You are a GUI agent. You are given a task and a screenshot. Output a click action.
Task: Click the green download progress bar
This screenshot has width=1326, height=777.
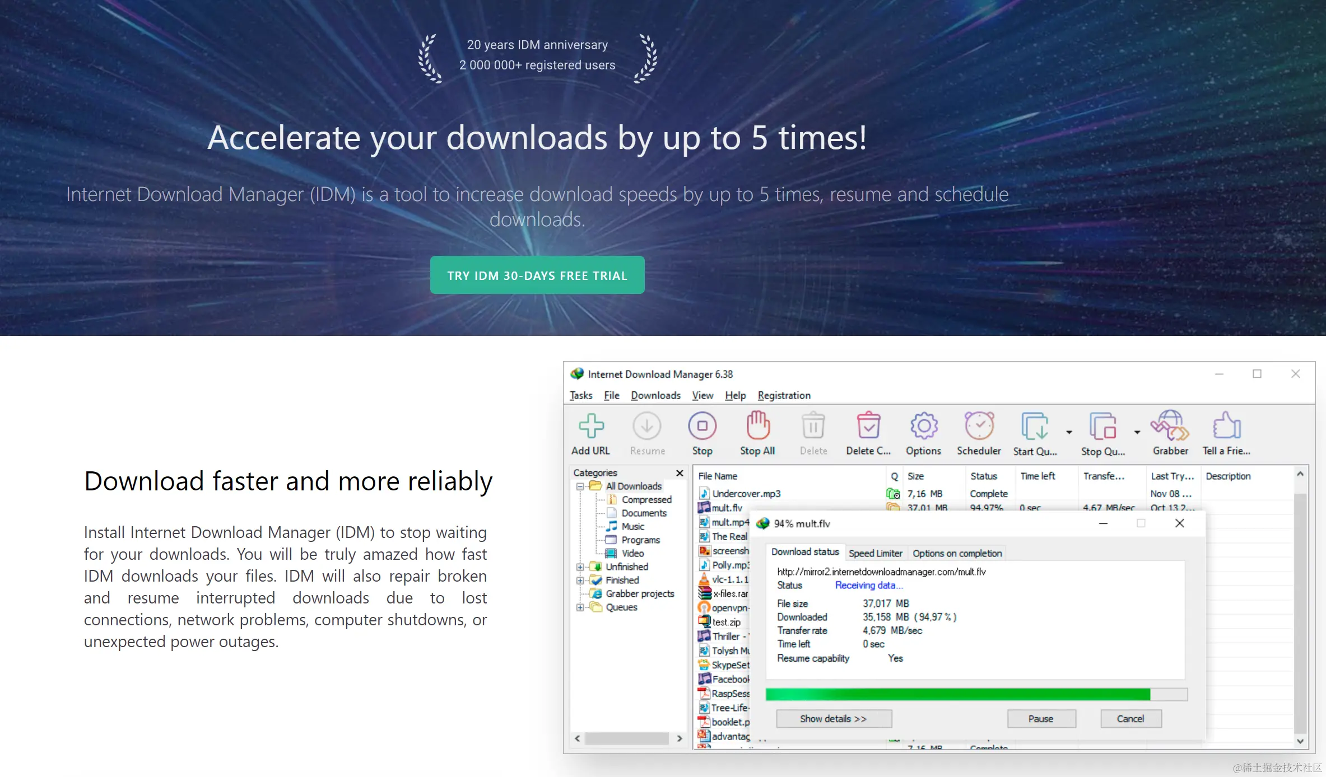coord(957,695)
